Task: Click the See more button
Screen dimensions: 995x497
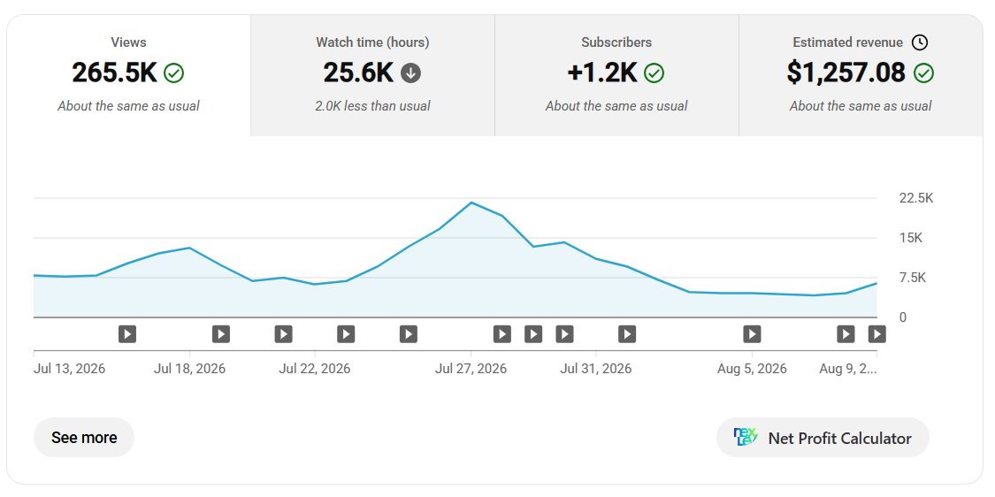Action: [84, 438]
